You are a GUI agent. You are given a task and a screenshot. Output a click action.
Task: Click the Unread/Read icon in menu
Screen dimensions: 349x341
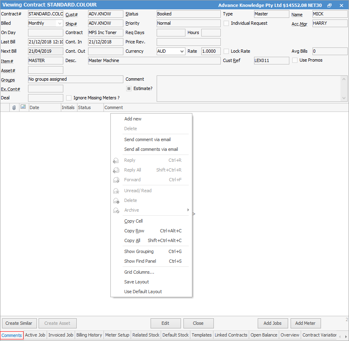tap(116, 191)
